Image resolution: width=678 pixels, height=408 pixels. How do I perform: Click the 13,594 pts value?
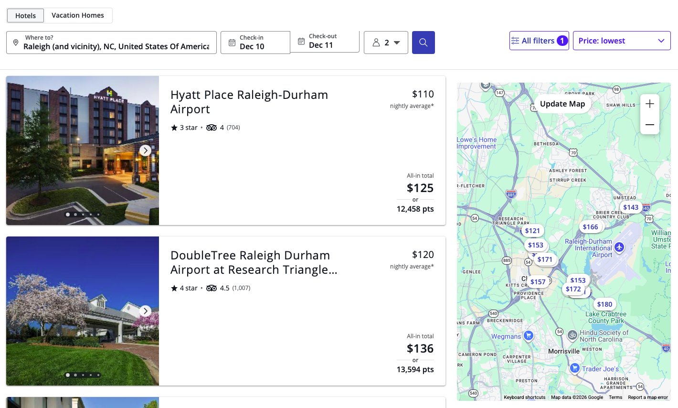click(415, 369)
